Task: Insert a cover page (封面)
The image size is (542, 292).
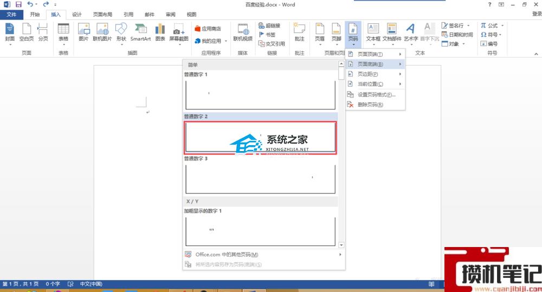Action: (x=10, y=34)
